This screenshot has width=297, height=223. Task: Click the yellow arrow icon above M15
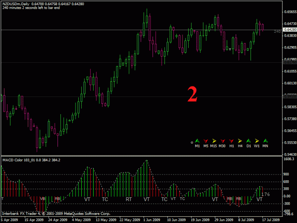click(214, 141)
